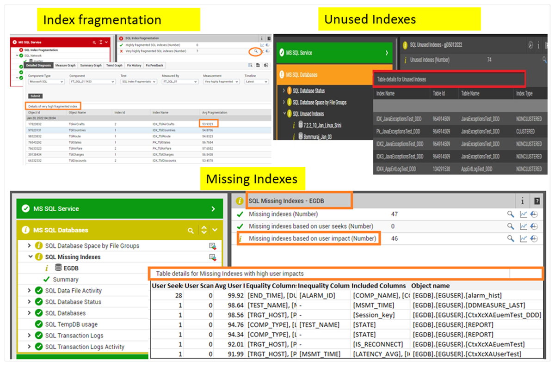555x366 pixels.
Task: Click [EGDB].[EGUSER].[alarm_hist] object cell
Action: click(457, 295)
